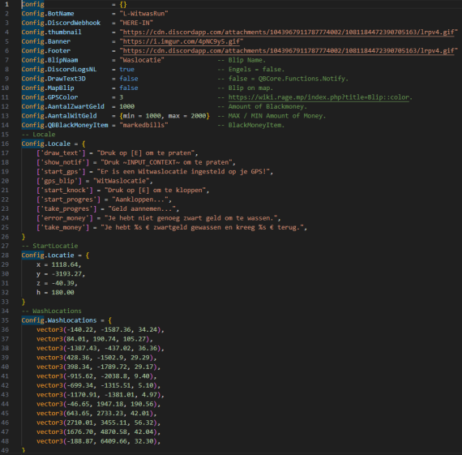Click the "-- Engels = false." comment
This screenshot has width=462, height=455.
[251, 69]
